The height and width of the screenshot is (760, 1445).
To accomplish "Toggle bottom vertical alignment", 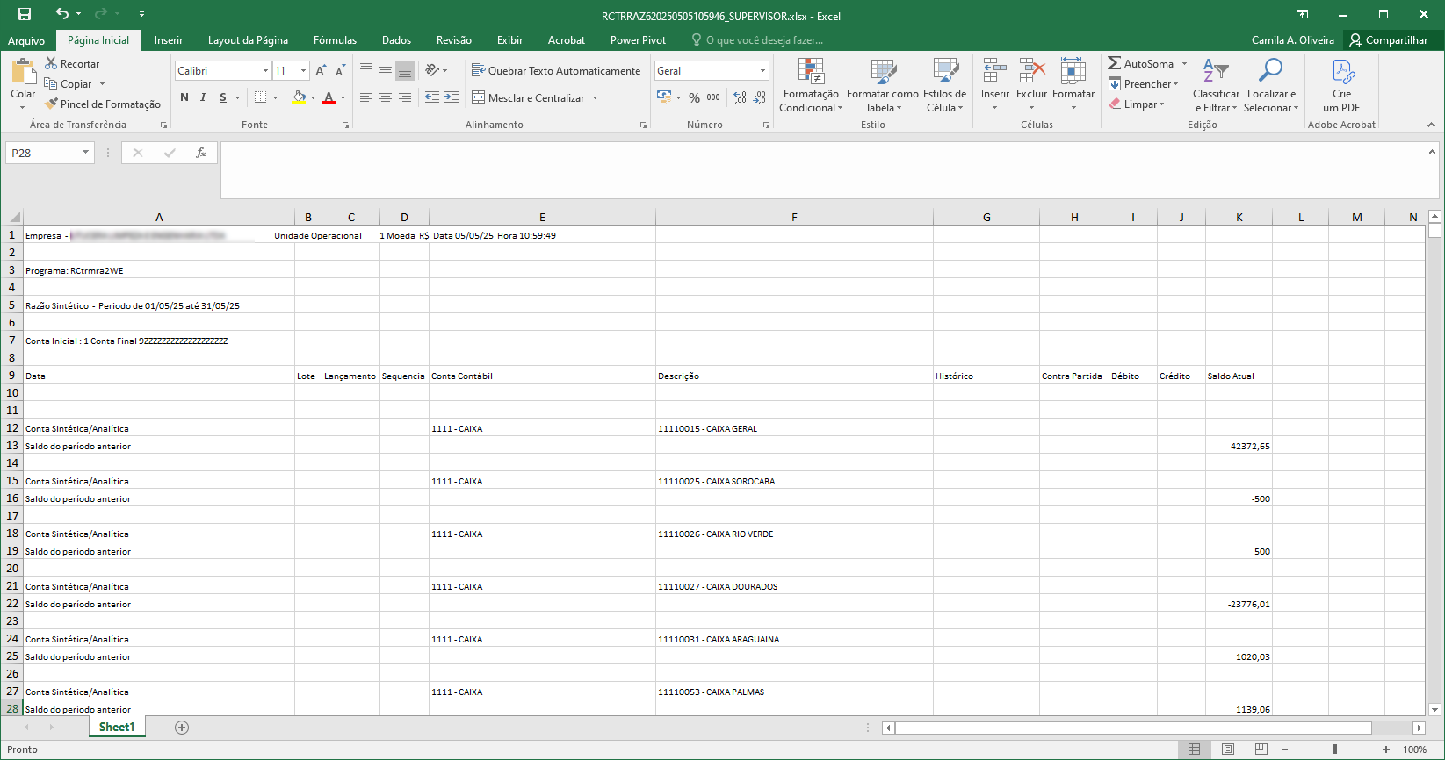I will click(x=405, y=70).
